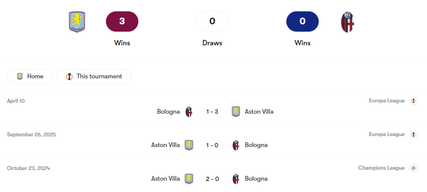Click Europa League icon on April 10 match
This screenshot has width=427, height=192.
(414, 101)
